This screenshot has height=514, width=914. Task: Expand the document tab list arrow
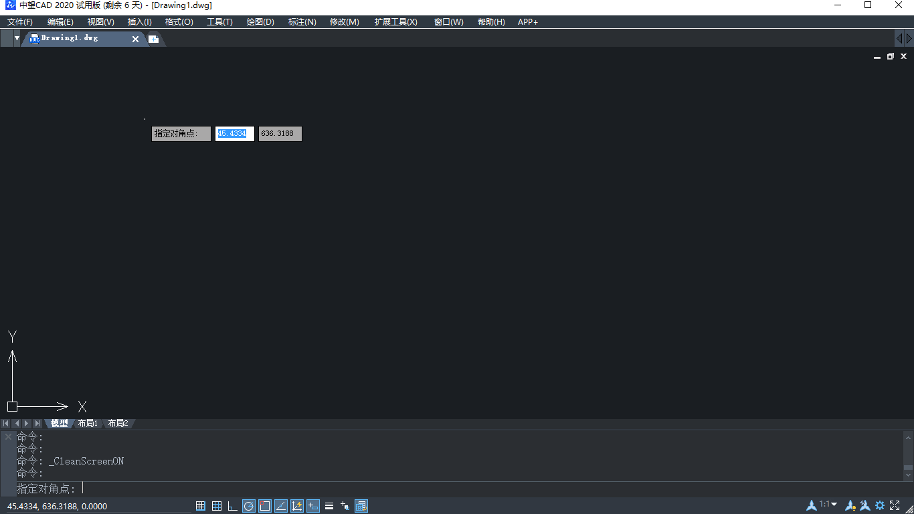click(x=17, y=39)
